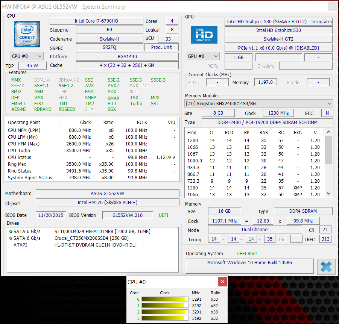Image resolution: width=339 pixels, height=324 pixels.
Task: Click the GPU name Intel HD Graphics 530 field
Action: [x=278, y=30]
